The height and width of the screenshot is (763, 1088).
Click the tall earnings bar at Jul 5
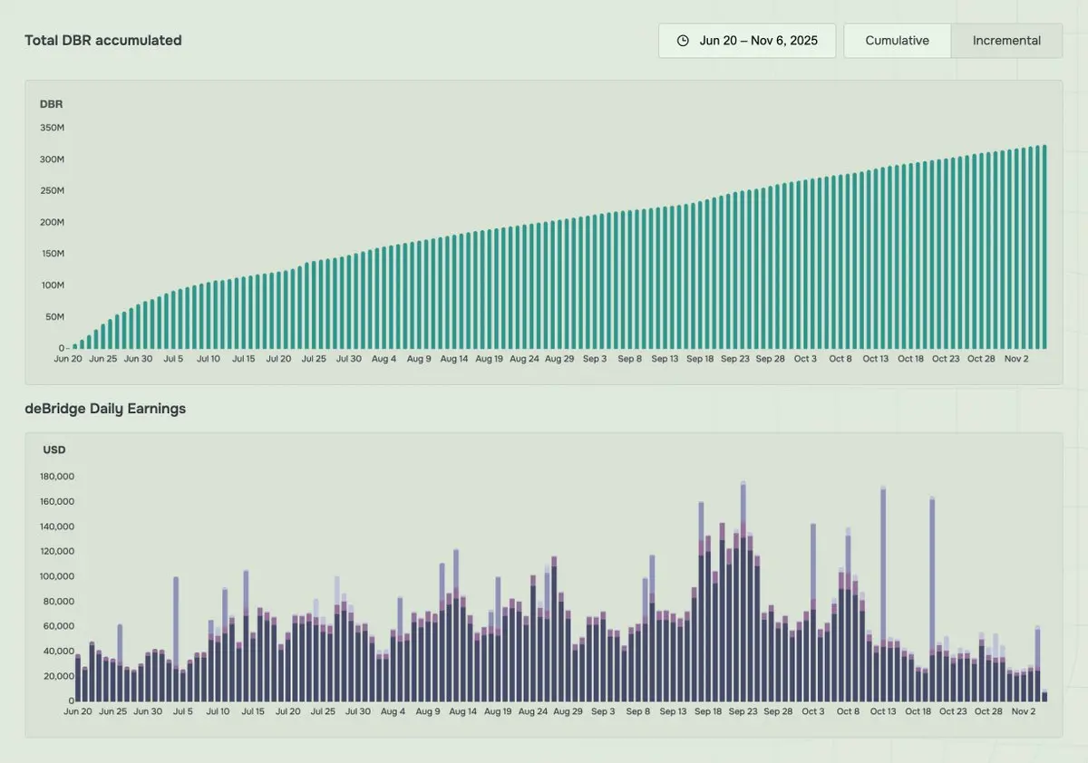tap(176, 639)
